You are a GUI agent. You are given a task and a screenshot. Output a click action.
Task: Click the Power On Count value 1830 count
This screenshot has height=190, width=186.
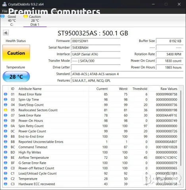(x=170, y=61)
